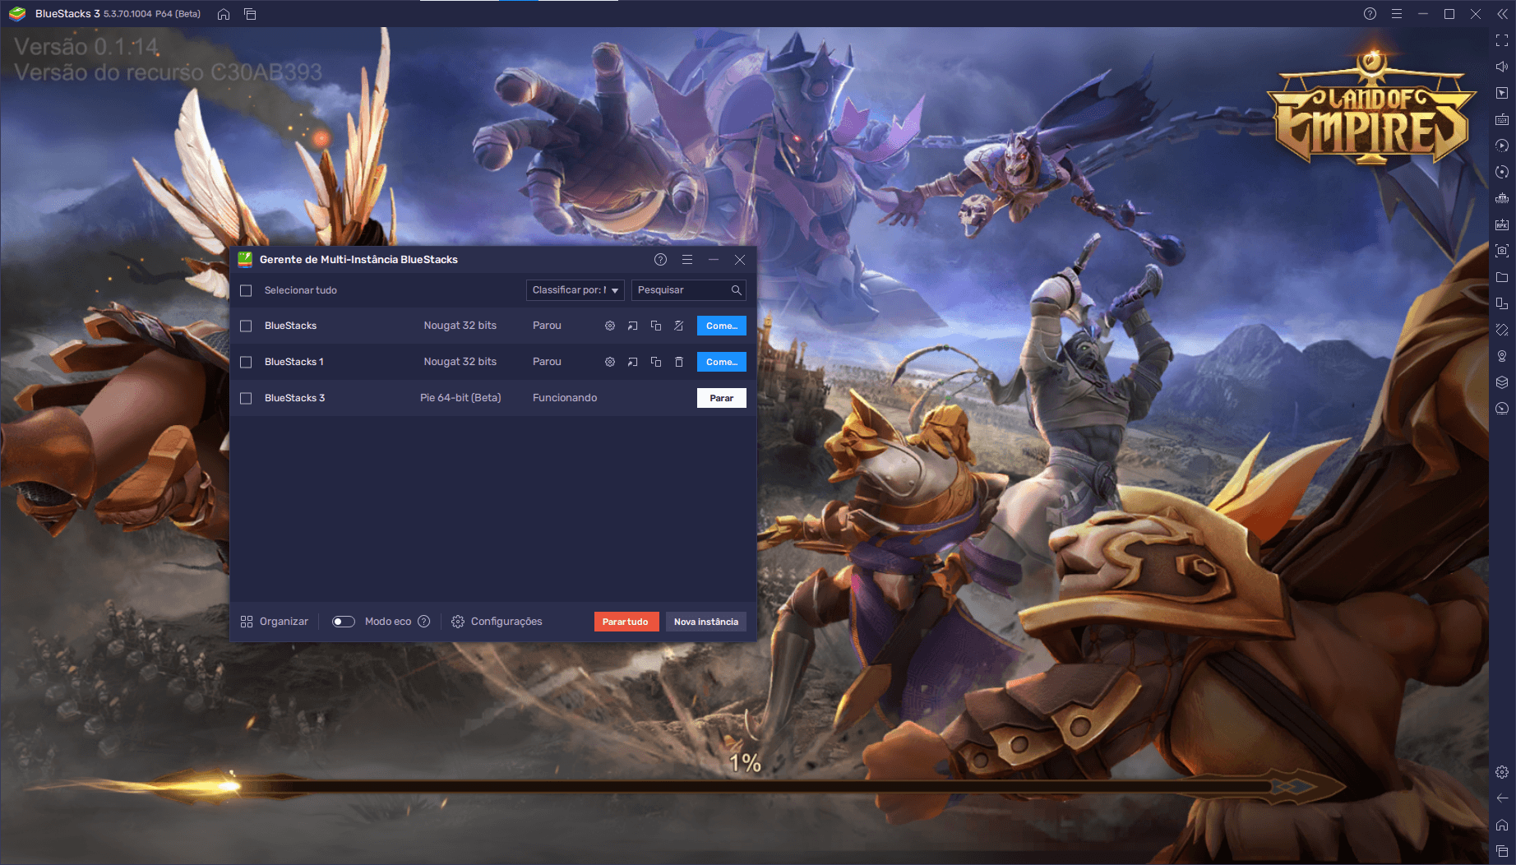Stop BlueStacks 3 with the Parar button
1516x865 pixels.
point(722,398)
